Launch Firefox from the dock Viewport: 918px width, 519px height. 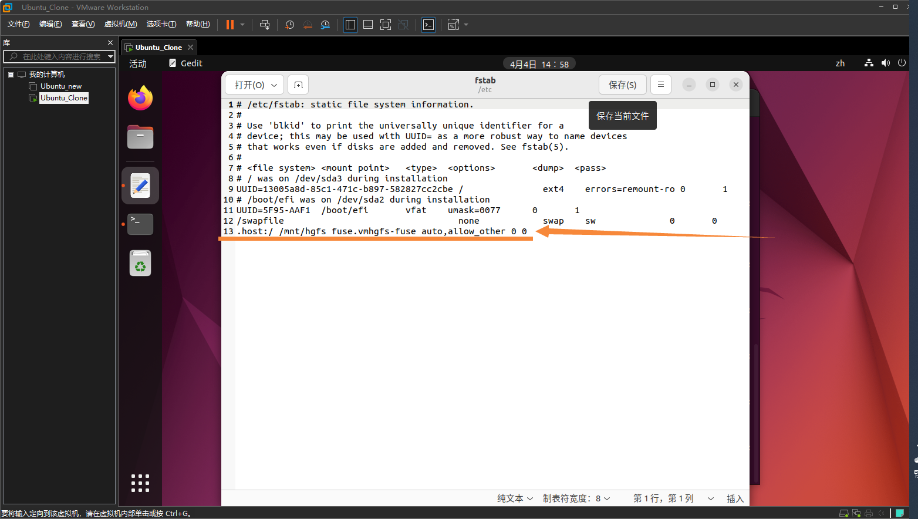click(x=140, y=98)
